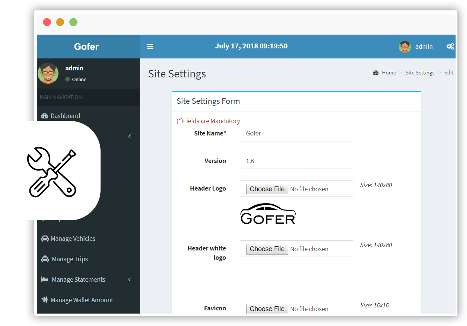The height and width of the screenshot is (326, 467).
Task: Focus the Site Name input field
Action: (296, 134)
